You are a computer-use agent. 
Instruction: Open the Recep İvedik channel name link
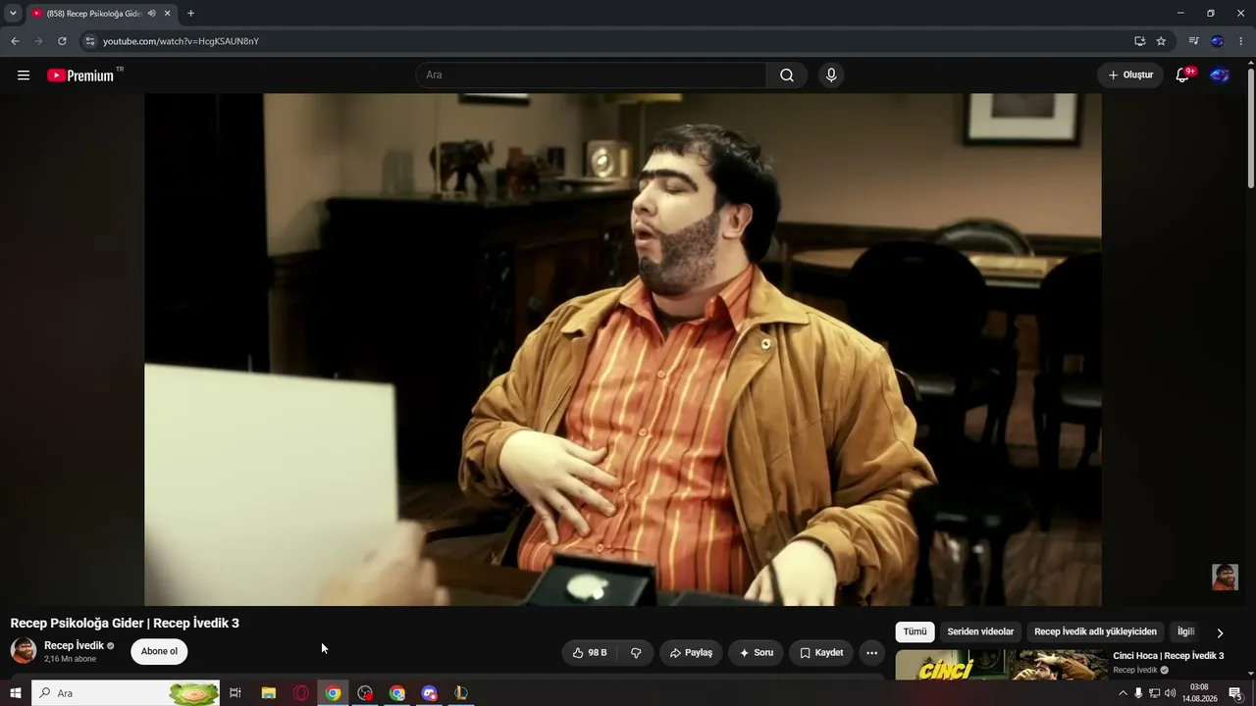[x=74, y=645]
